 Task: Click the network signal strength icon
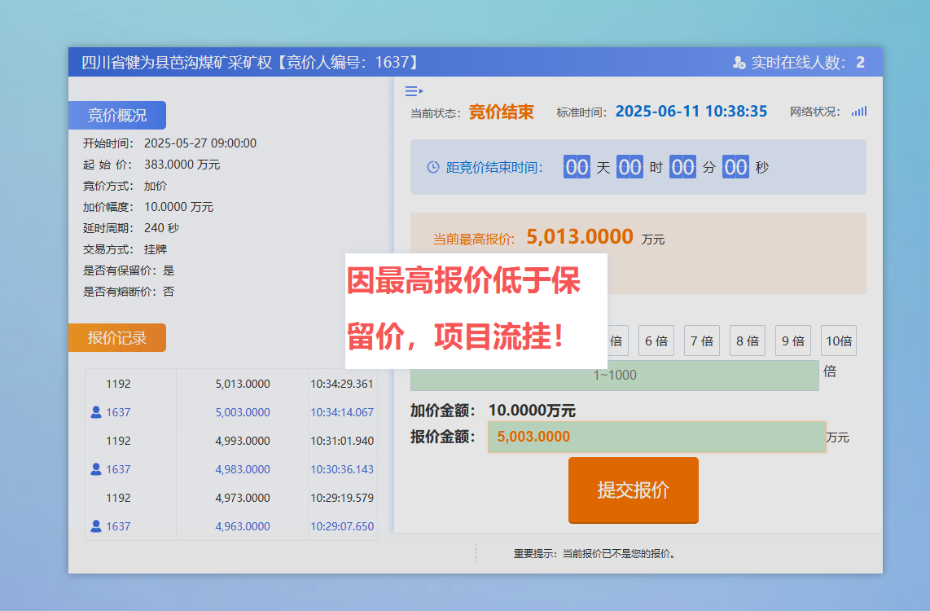(859, 112)
